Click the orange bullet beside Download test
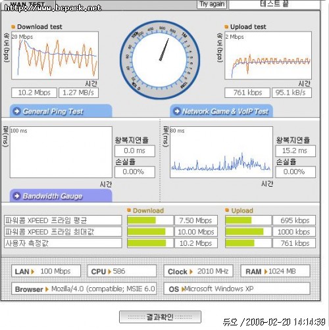This screenshot has width=329, height=330. pos(13,27)
